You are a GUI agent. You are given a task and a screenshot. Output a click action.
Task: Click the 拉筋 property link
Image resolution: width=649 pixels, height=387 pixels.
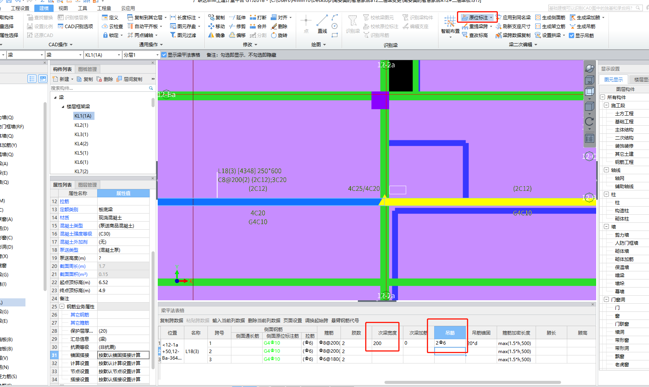pyautogui.click(x=64, y=201)
